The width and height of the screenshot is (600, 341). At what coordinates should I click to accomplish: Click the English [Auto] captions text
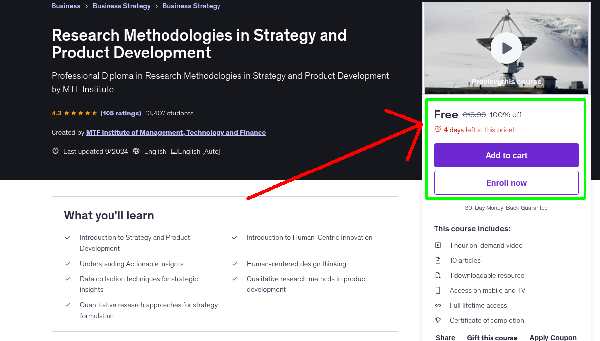[199, 151]
